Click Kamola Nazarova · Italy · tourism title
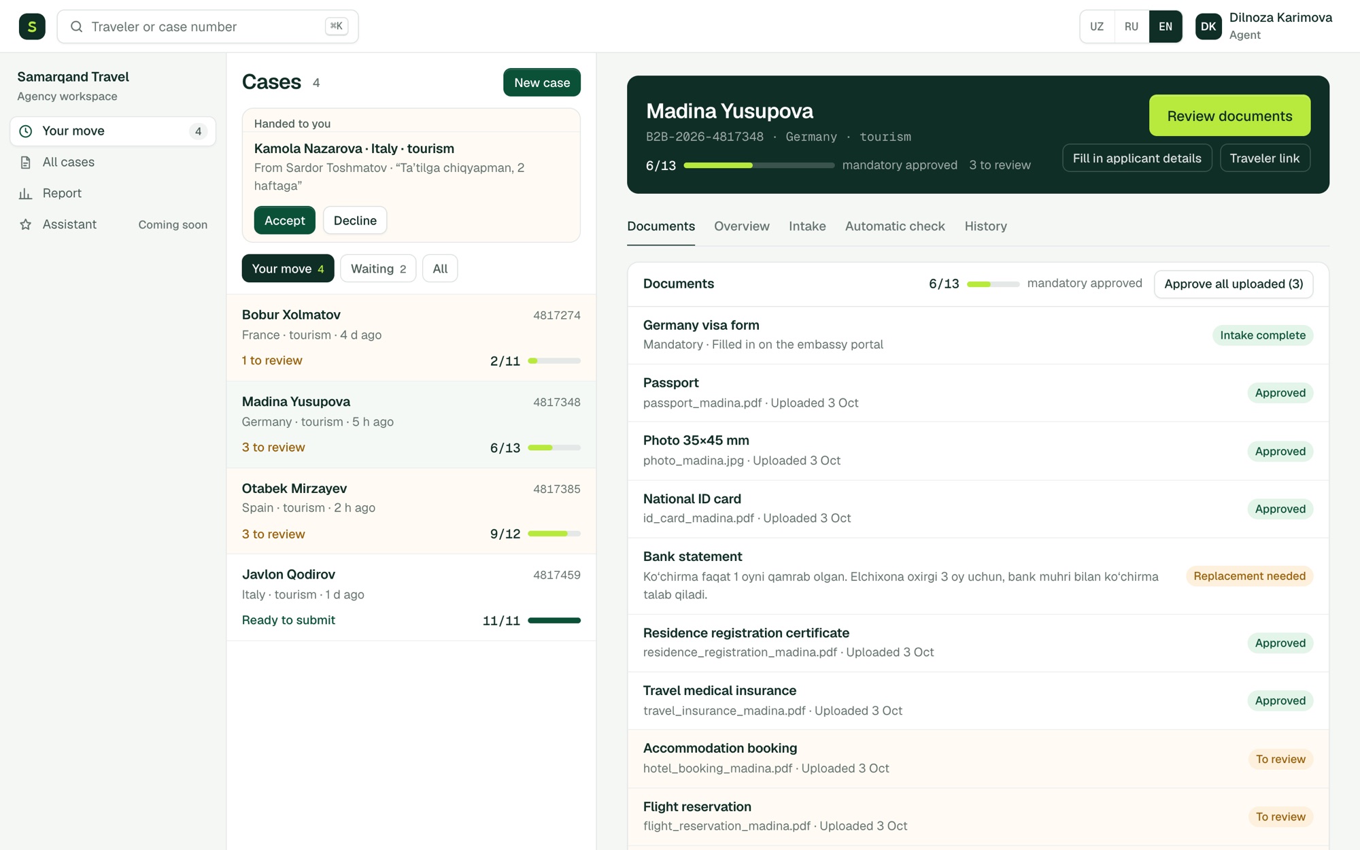 (x=354, y=148)
